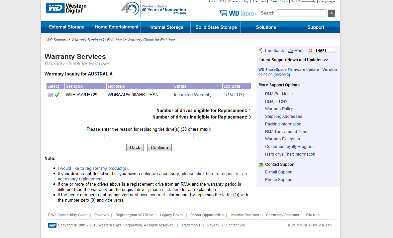Open Latest Support News and Updates link
Viewport: 393px width, 238px height.
tap(293, 60)
